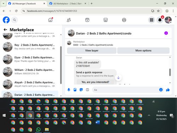Click the More options button
The image size is (177, 133).
click(x=143, y=51)
